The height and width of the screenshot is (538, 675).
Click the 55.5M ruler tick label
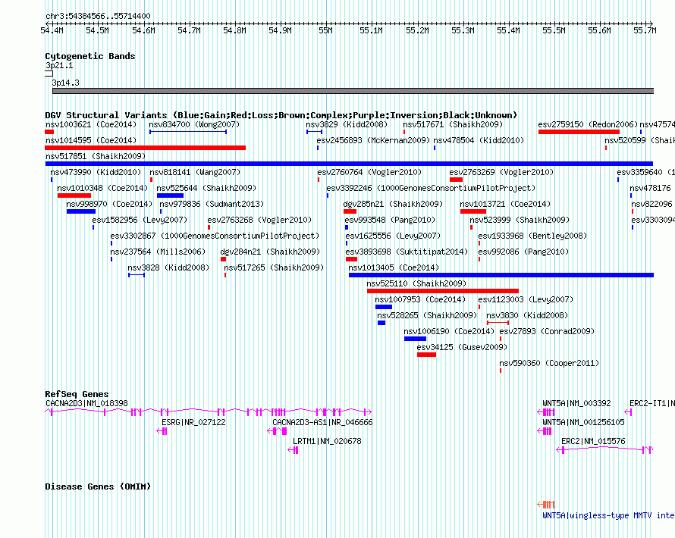click(x=554, y=30)
